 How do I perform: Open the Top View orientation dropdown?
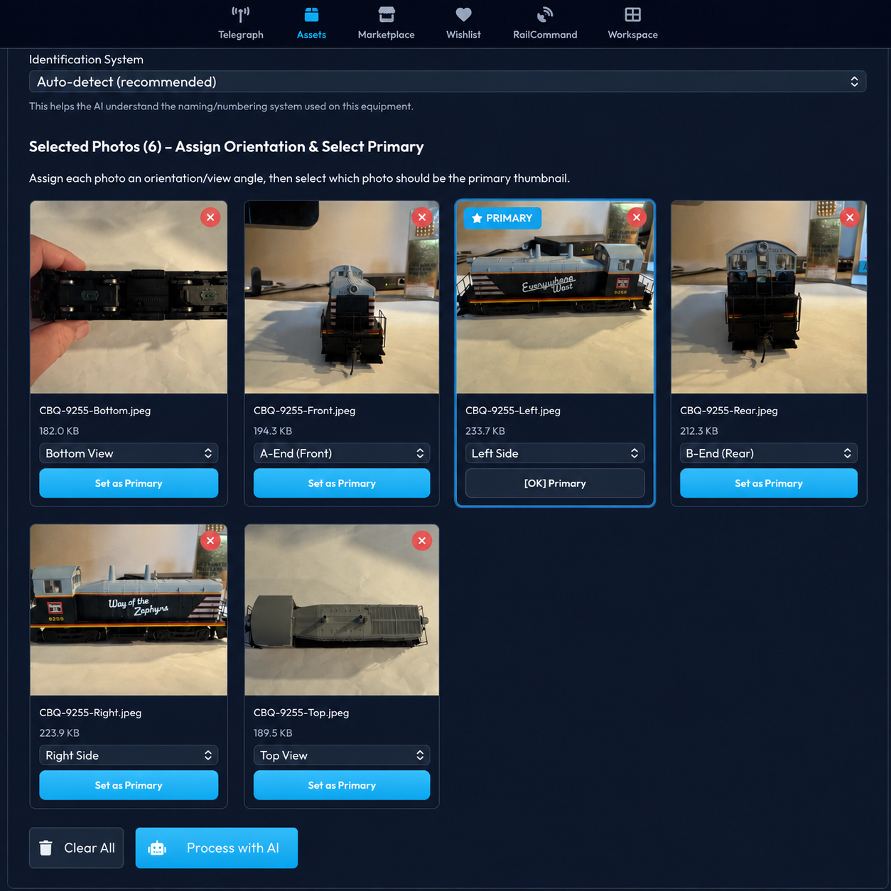(342, 755)
